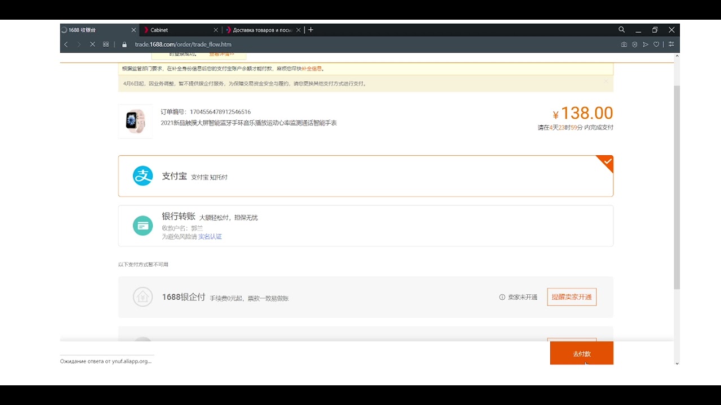Click the payment deadline countdown text
Viewport: 721px width, 405px height.
click(576, 128)
